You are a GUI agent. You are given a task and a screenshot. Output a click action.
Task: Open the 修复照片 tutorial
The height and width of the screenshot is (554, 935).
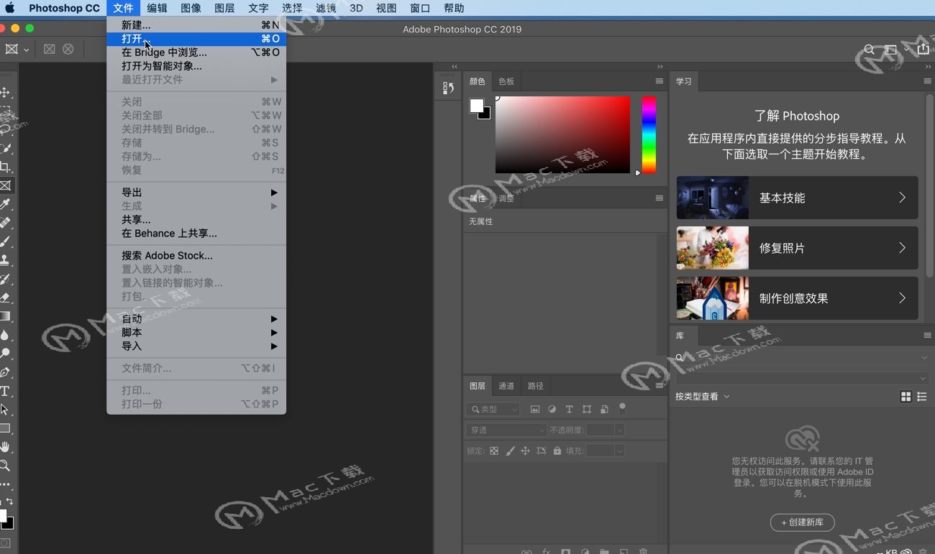click(797, 248)
